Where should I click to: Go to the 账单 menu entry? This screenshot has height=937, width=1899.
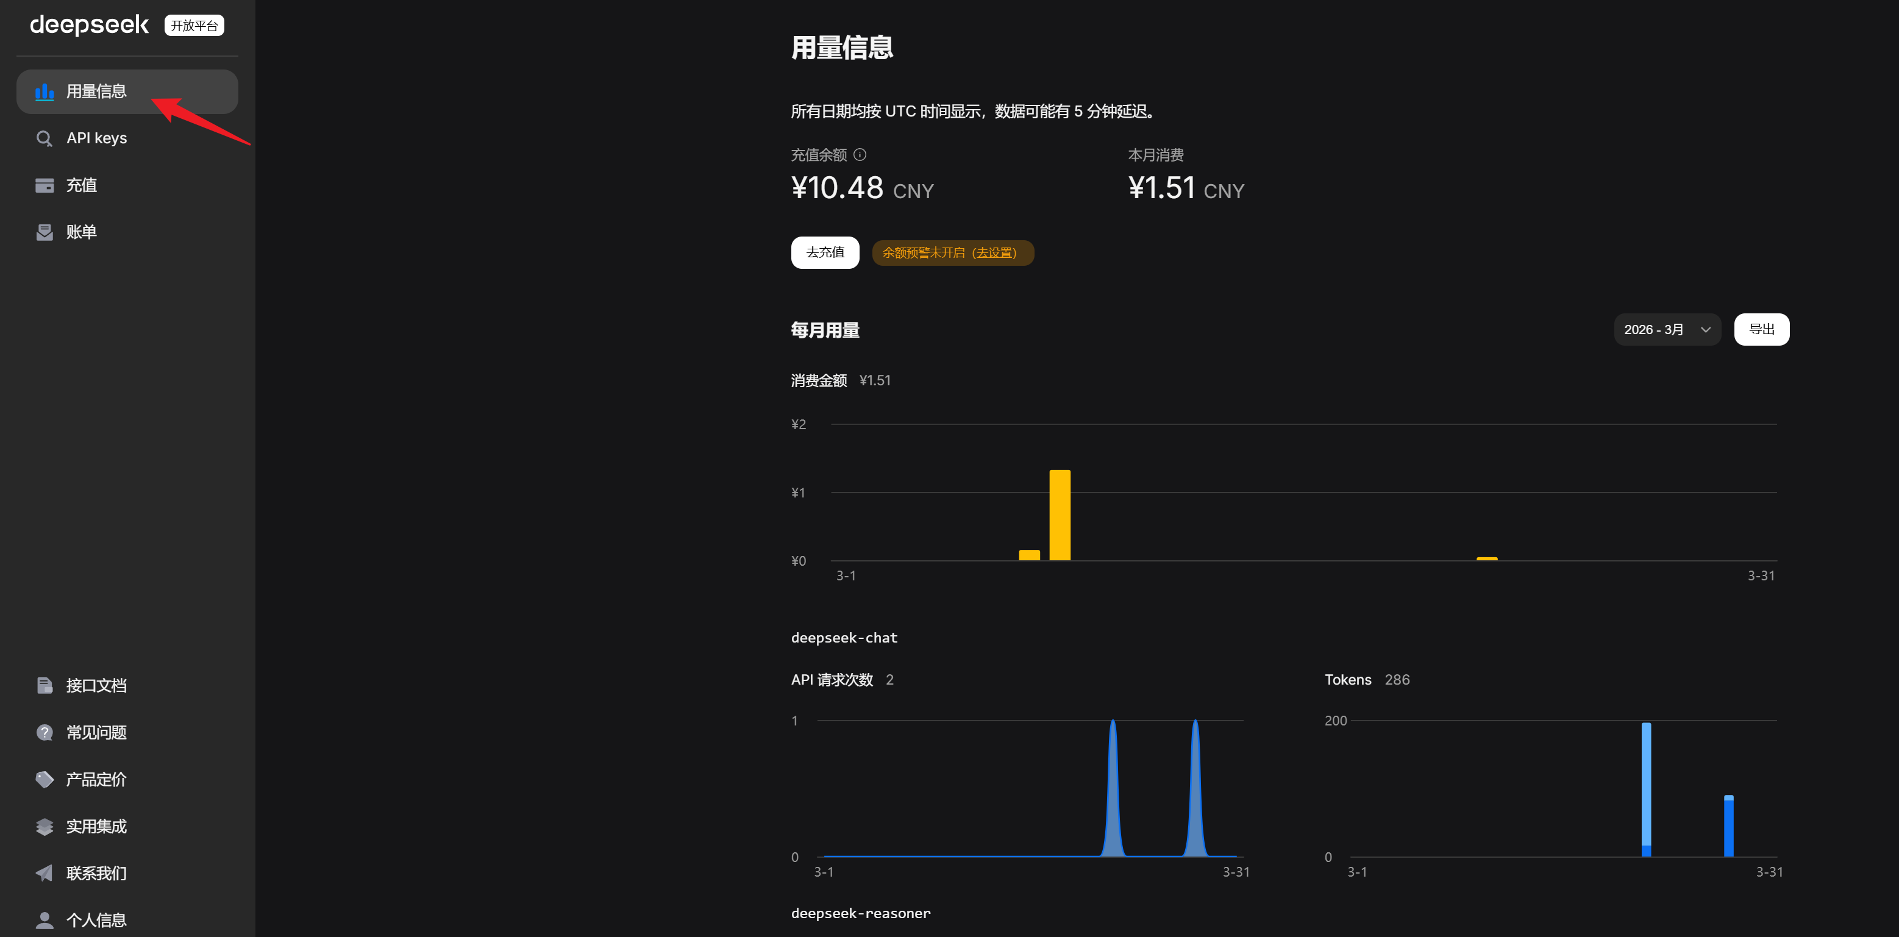coord(81,232)
